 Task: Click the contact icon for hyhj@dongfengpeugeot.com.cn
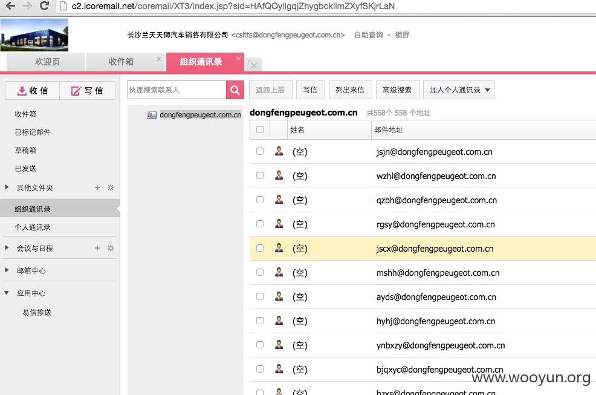tap(279, 321)
